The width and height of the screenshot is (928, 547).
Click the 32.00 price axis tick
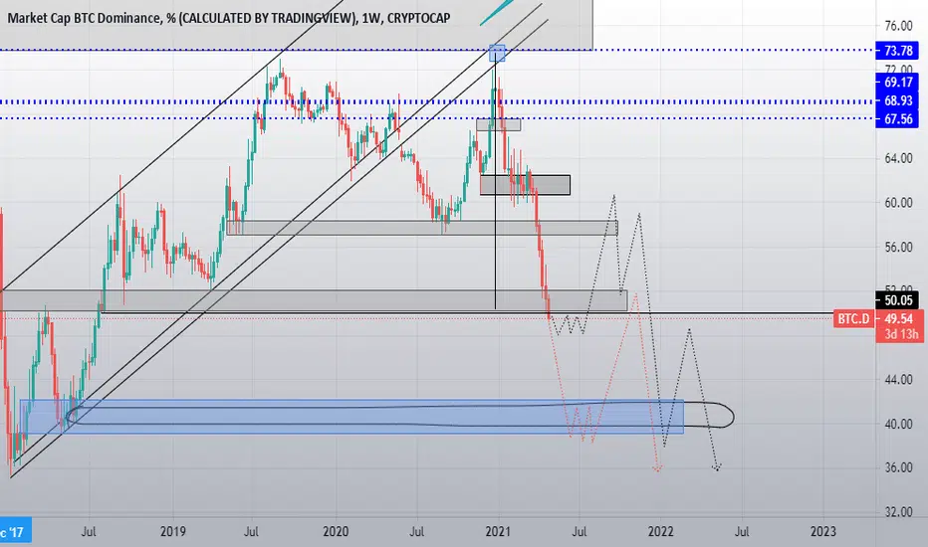pos(898,512)
